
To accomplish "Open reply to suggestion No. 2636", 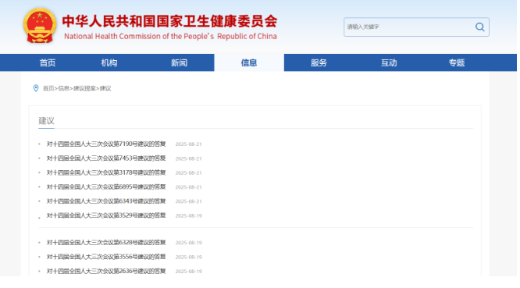I will (x=106, y=271).
